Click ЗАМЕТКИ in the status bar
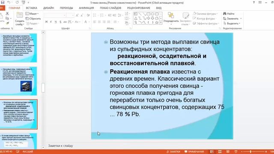The width and height of the screenshot is (274, 154). 173,151
